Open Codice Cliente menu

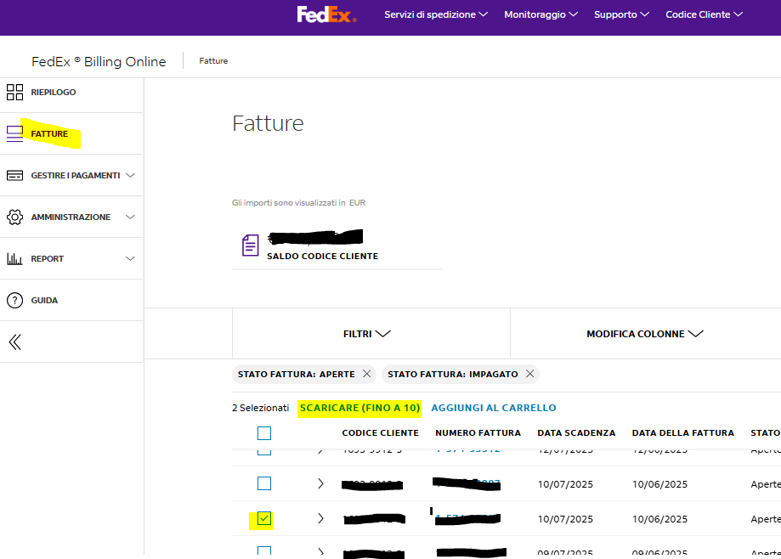click(x=704, y=14)
